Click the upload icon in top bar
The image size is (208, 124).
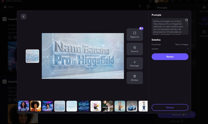point(140,6)
